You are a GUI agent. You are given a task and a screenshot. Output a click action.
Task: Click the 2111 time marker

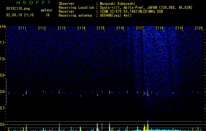pos(22,28)
